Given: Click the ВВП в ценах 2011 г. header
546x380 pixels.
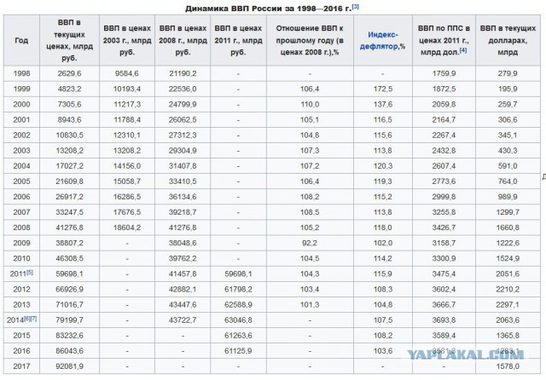Looking at the screenshot, I should pos(239,40).
